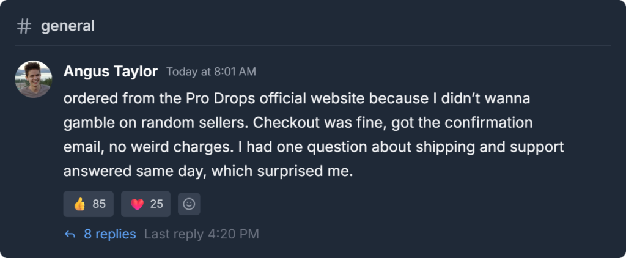Image resolution: width=626 pixels, height=258 pixels.
Task: Click the message text about Pro Drops
Action: point(306,135)
